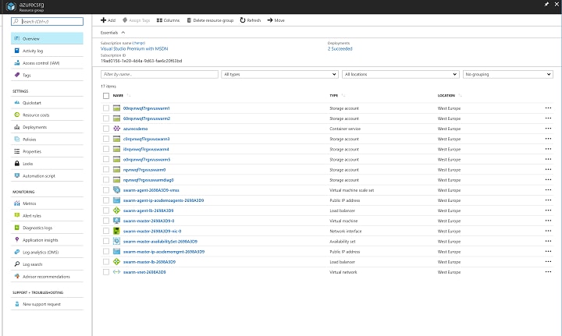Image resolution: width=562 pixels, height=336 pixels.
Task: Click the availability set icon for swarm-master-availabilitySet
Action: click(116, 241)
